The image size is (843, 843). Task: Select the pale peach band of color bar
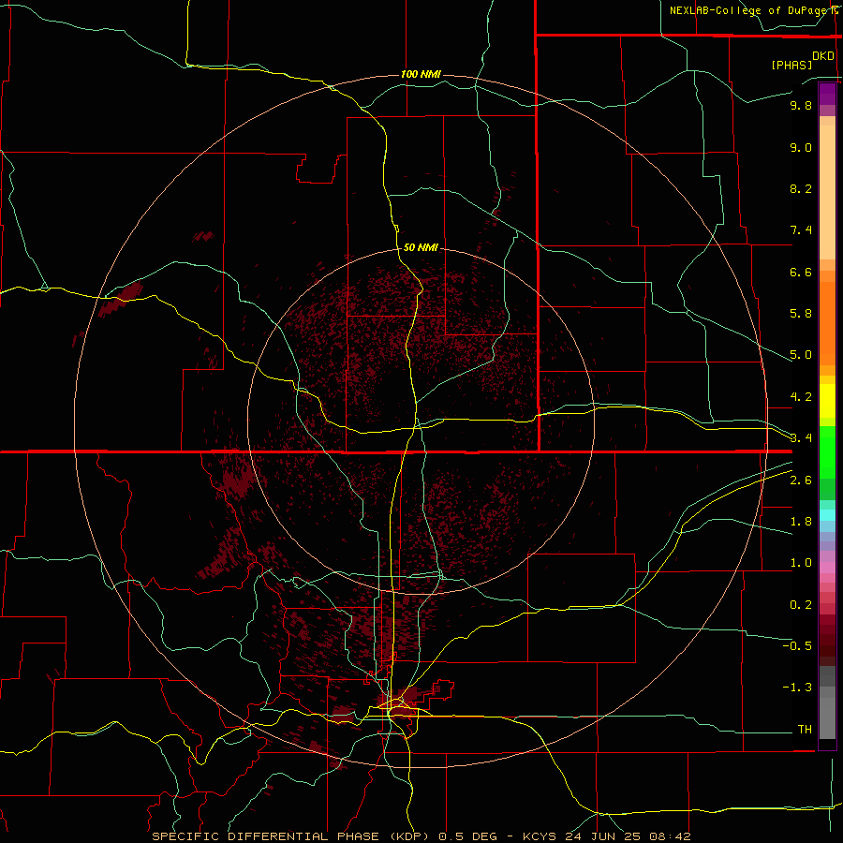tap(827, 192)
